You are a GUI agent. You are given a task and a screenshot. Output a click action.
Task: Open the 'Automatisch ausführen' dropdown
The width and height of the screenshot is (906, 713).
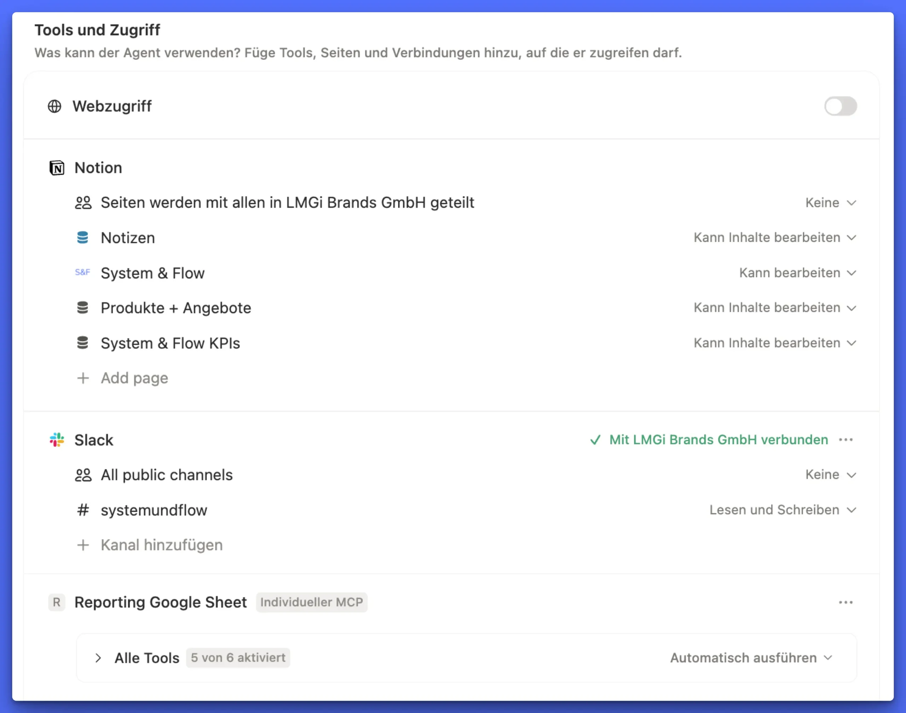tap(751, 658)
